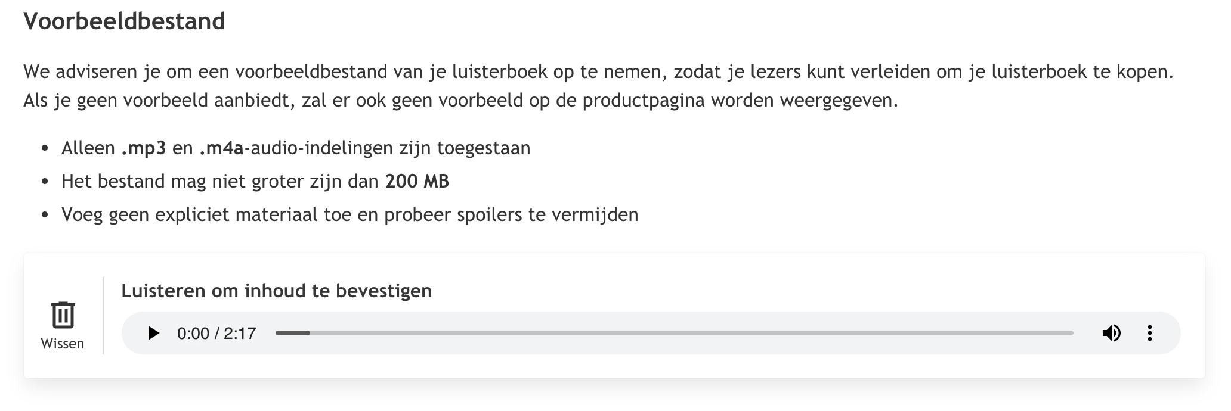Click the 'Als je geen voorbeeld aanbiedt' sentence
Viewport: 1231px width, 411px height.
point(460,100)
